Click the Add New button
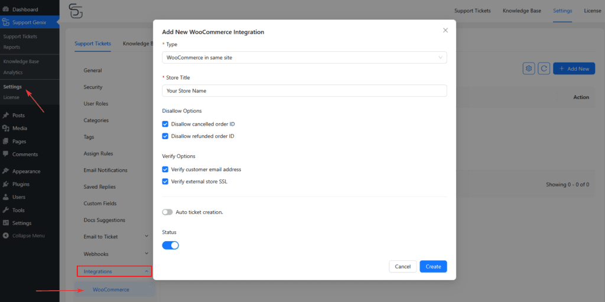 point(574,68)
